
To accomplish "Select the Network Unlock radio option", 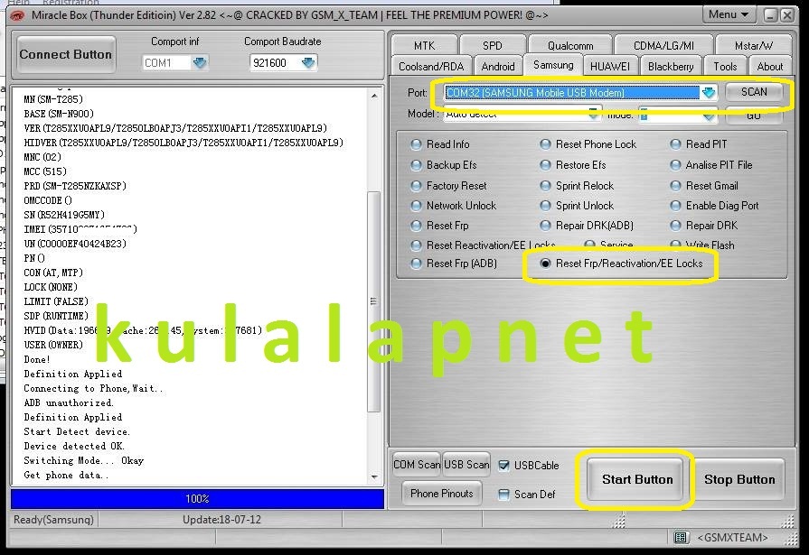I will point(416,206).
